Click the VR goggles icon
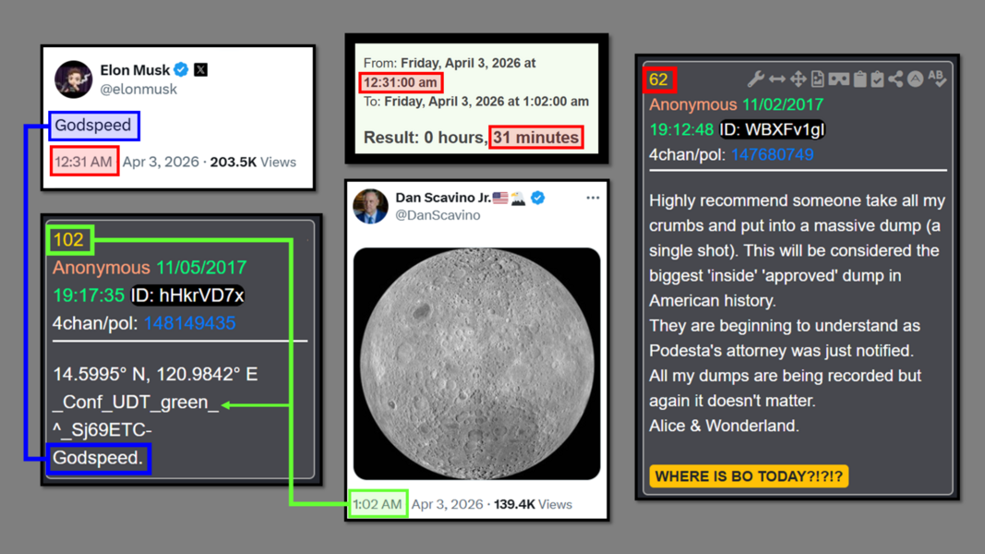 point(838,79)
